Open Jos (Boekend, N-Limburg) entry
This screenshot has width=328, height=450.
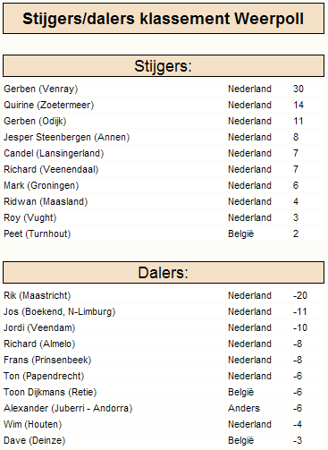(x=60, y=311)
